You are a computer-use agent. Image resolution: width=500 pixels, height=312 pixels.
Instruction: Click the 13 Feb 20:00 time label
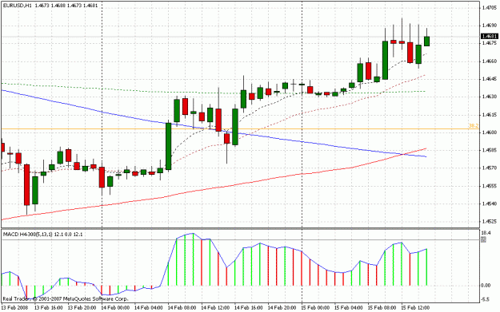[x=82, y=308]
